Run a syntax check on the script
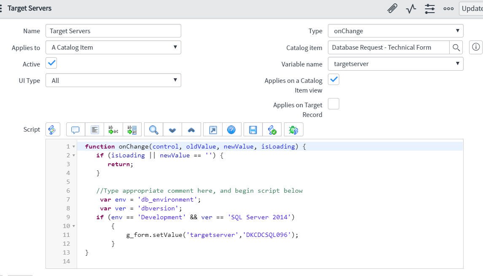This screenshot has width=483, height=276. [272, 129]
